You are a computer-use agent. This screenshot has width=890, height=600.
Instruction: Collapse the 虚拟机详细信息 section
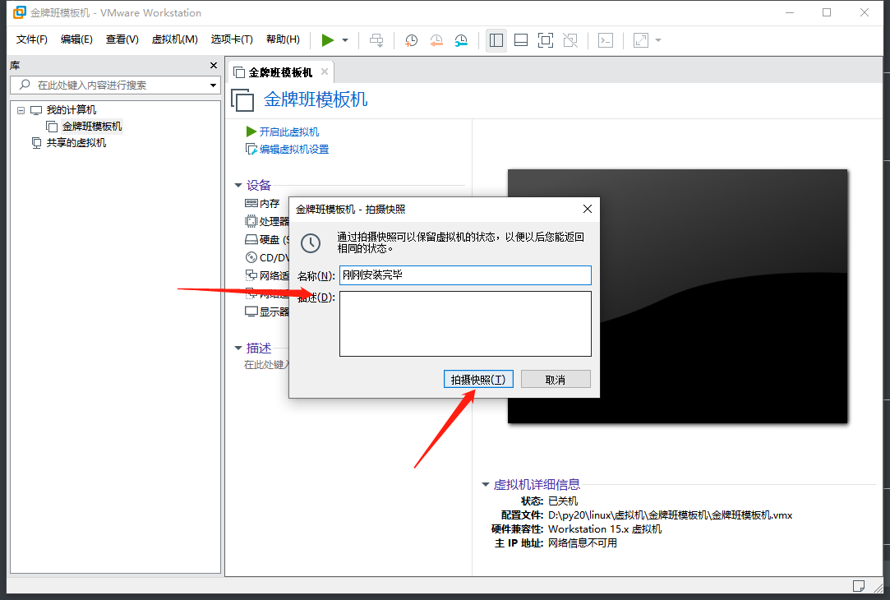pos(486,484)
